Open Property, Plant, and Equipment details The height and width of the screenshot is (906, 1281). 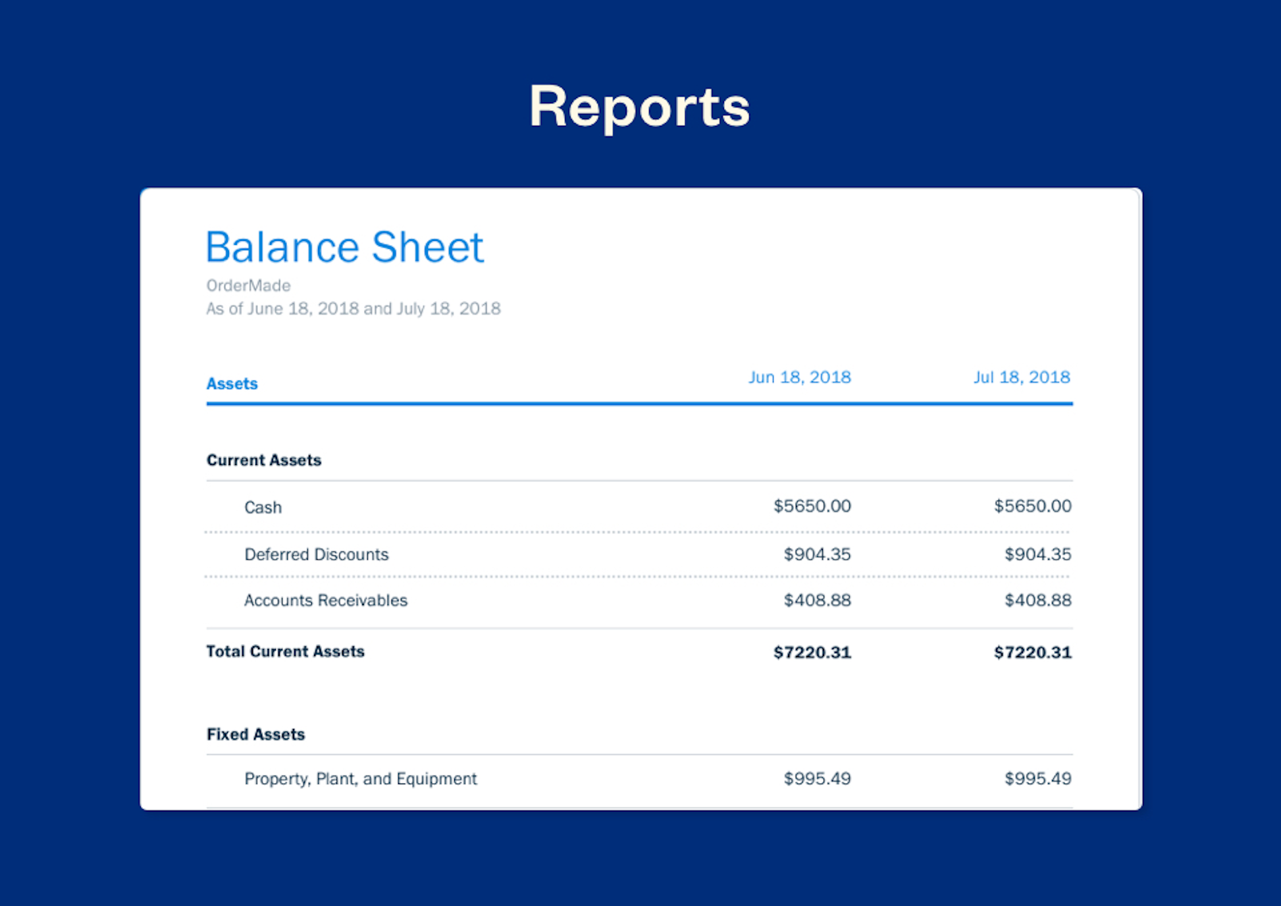(360, 778)
